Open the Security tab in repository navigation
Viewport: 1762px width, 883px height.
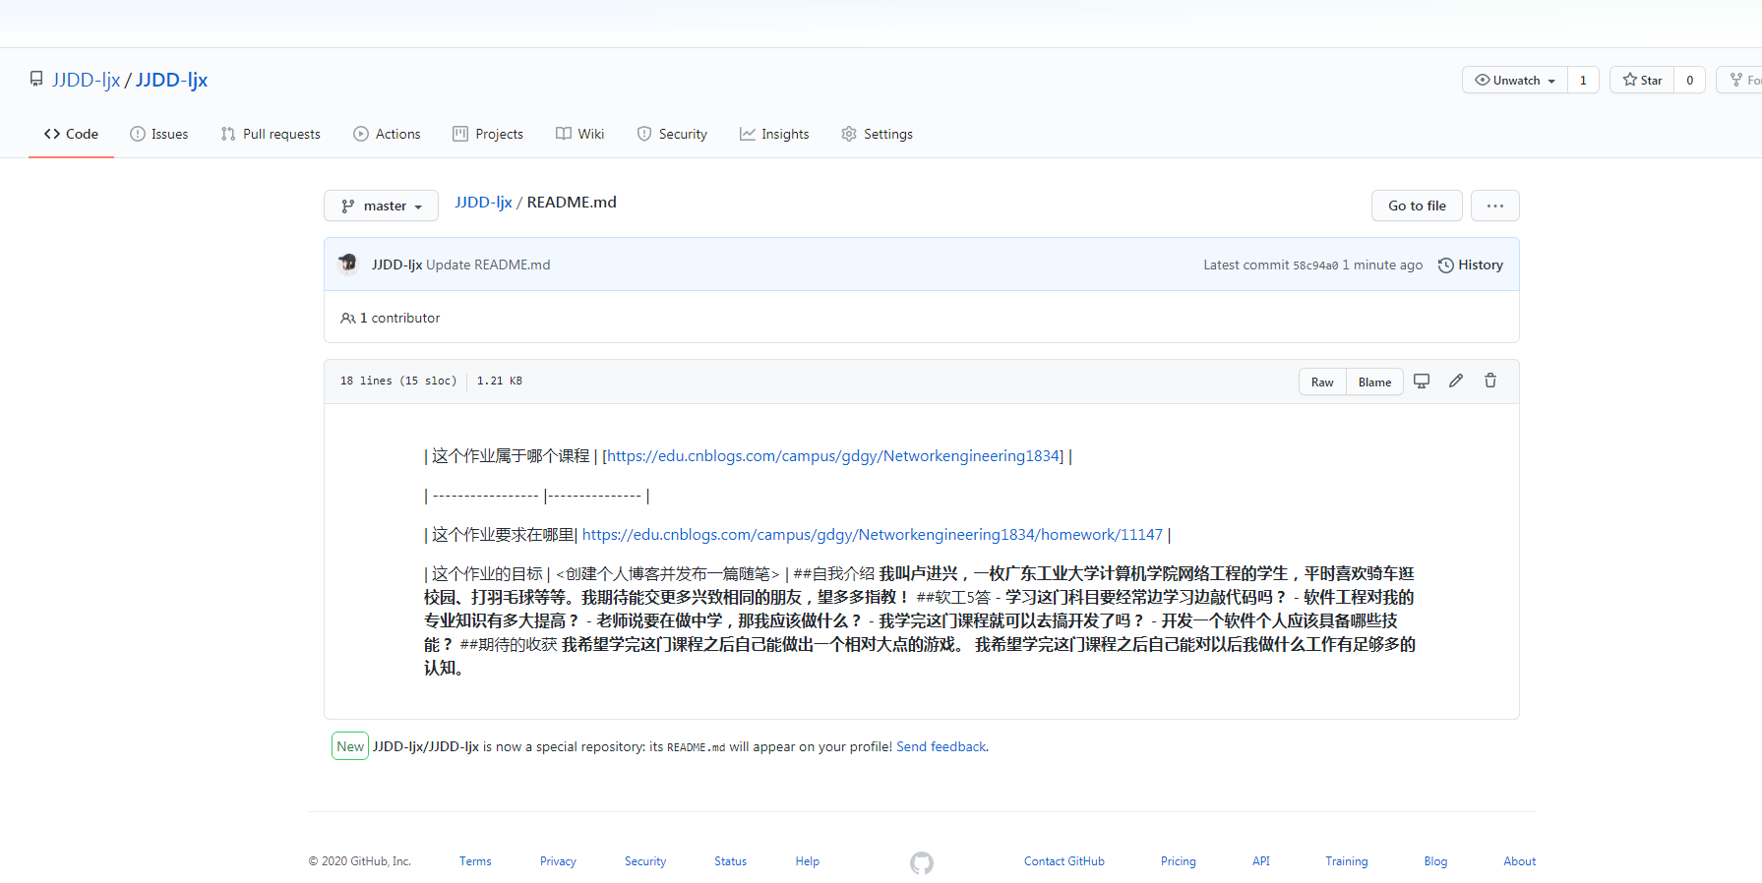pyautogui.click(x=672, y=134)
